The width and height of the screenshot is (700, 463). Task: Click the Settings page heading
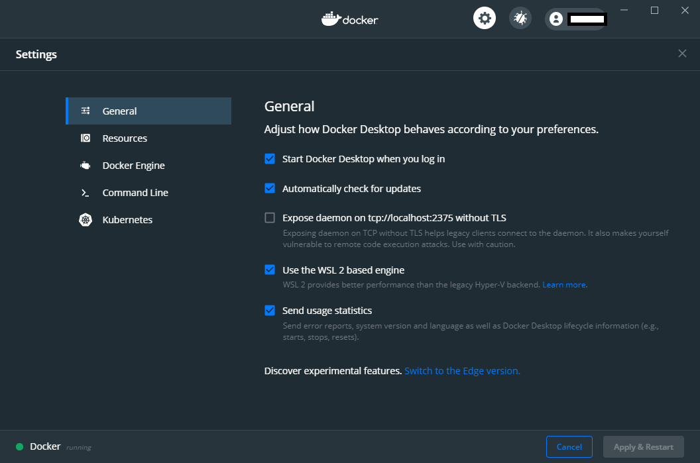point(36,54)
